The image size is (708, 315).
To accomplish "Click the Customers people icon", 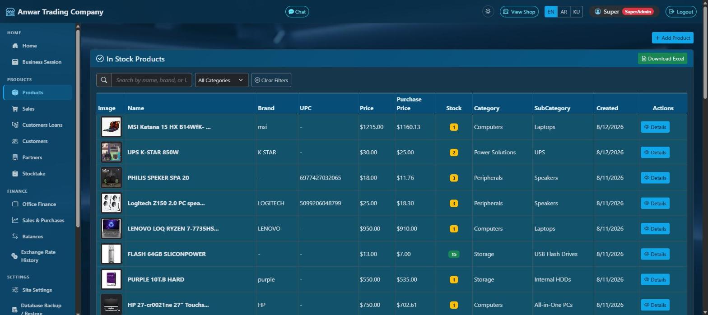I will (15, 141).
